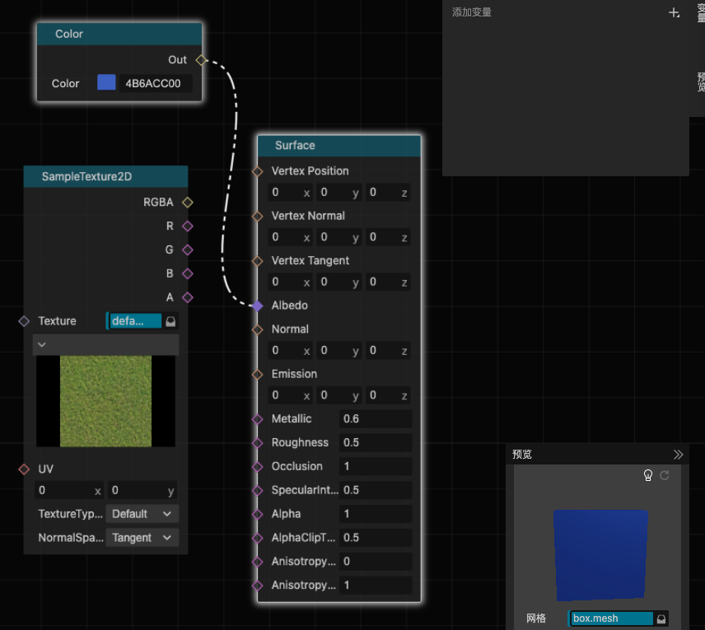
Task: Open mesh asset picker beside box.mesh
Action: click(661, 618)
